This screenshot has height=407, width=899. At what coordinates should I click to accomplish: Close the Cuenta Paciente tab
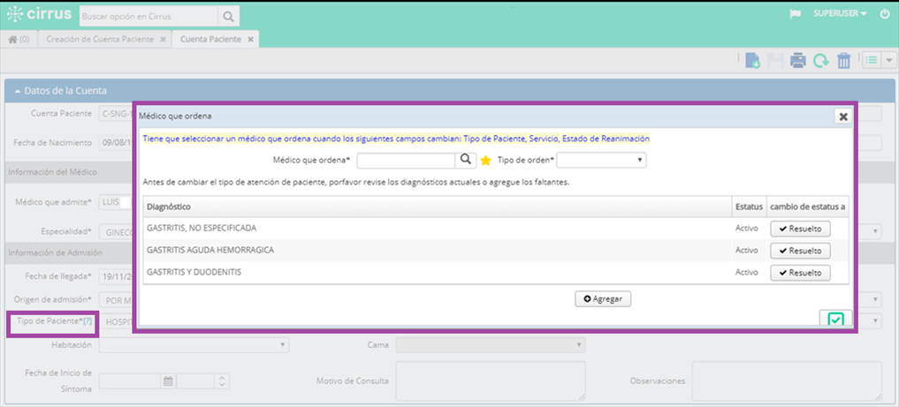[x=250, y=40]
